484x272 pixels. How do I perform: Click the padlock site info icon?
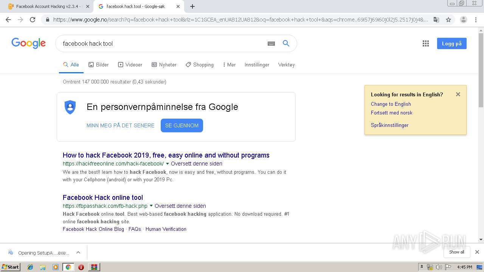coord(47,20)
